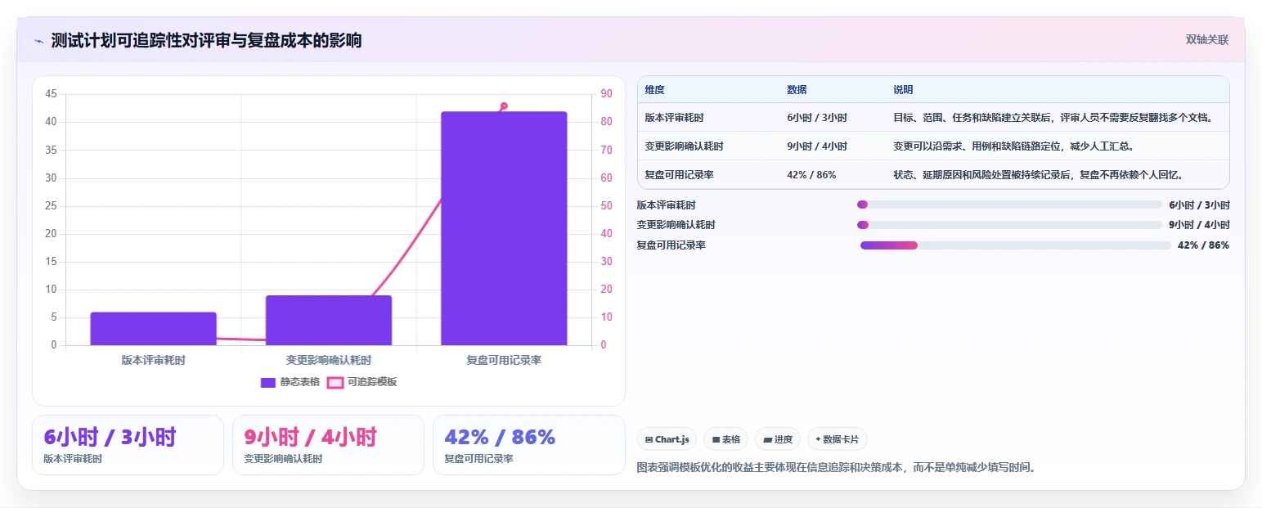This screenshot has height=508, width=1262.
Task: Click the 数据卡片 chip
Action: pos(837,439)
